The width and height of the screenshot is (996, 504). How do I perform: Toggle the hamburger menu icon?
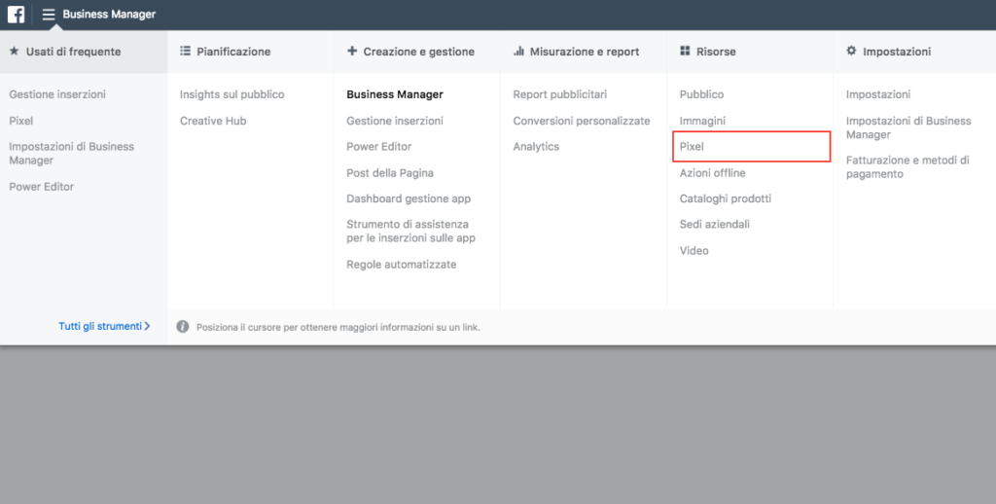pyautogui.click(x=49, y=14)
